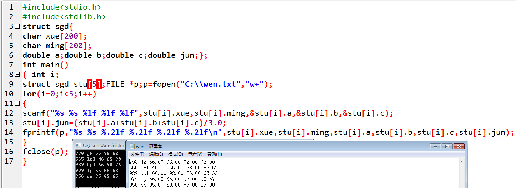
Task: Click the '956 qq 95 89 65' console line
Action: click(x=97, y=176)
